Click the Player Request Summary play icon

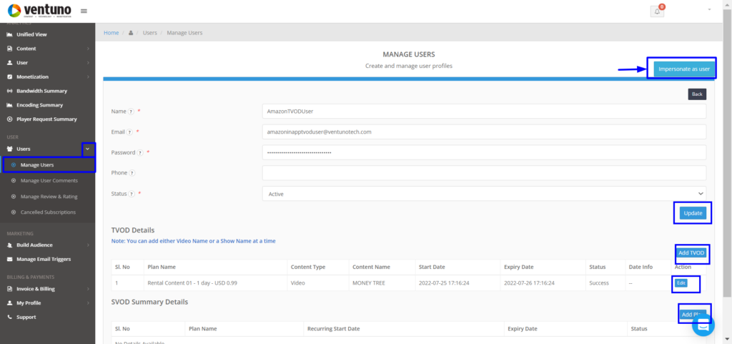point(10,119)
